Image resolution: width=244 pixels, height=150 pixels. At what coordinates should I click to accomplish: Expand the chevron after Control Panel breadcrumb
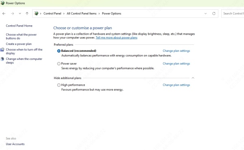coord(64,13)
